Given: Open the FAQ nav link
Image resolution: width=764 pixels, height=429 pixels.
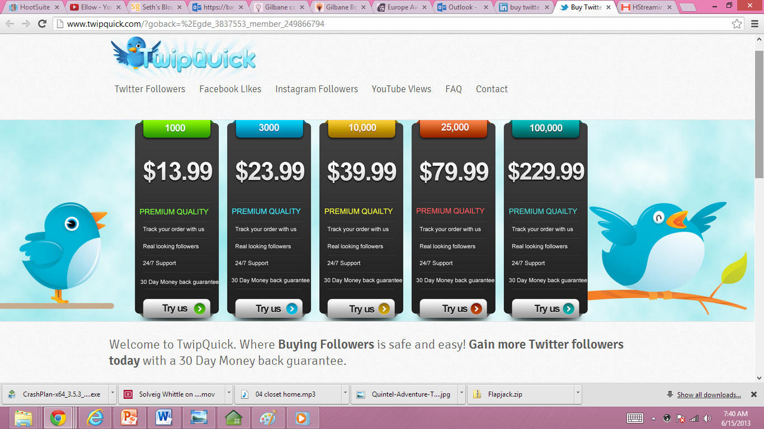Looking at the screenshot, I should (x=454, y=89).
